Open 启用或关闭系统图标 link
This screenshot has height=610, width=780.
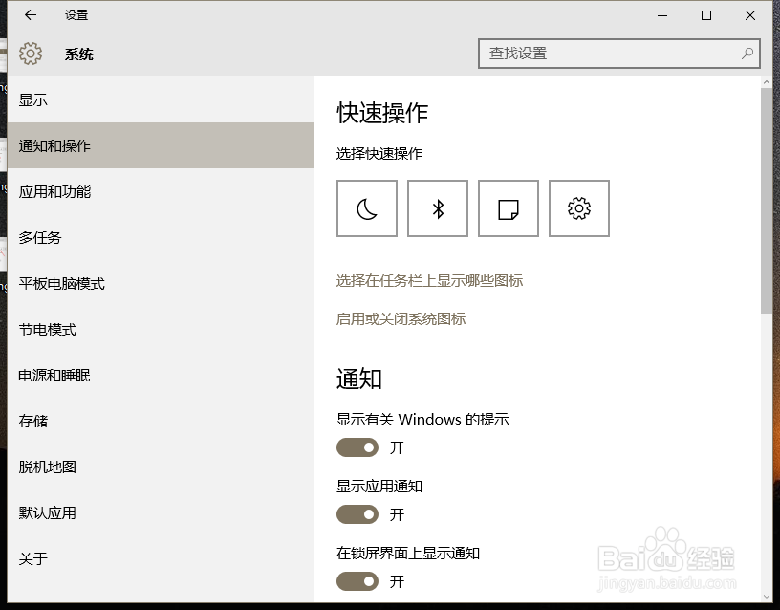click(401, 318)
